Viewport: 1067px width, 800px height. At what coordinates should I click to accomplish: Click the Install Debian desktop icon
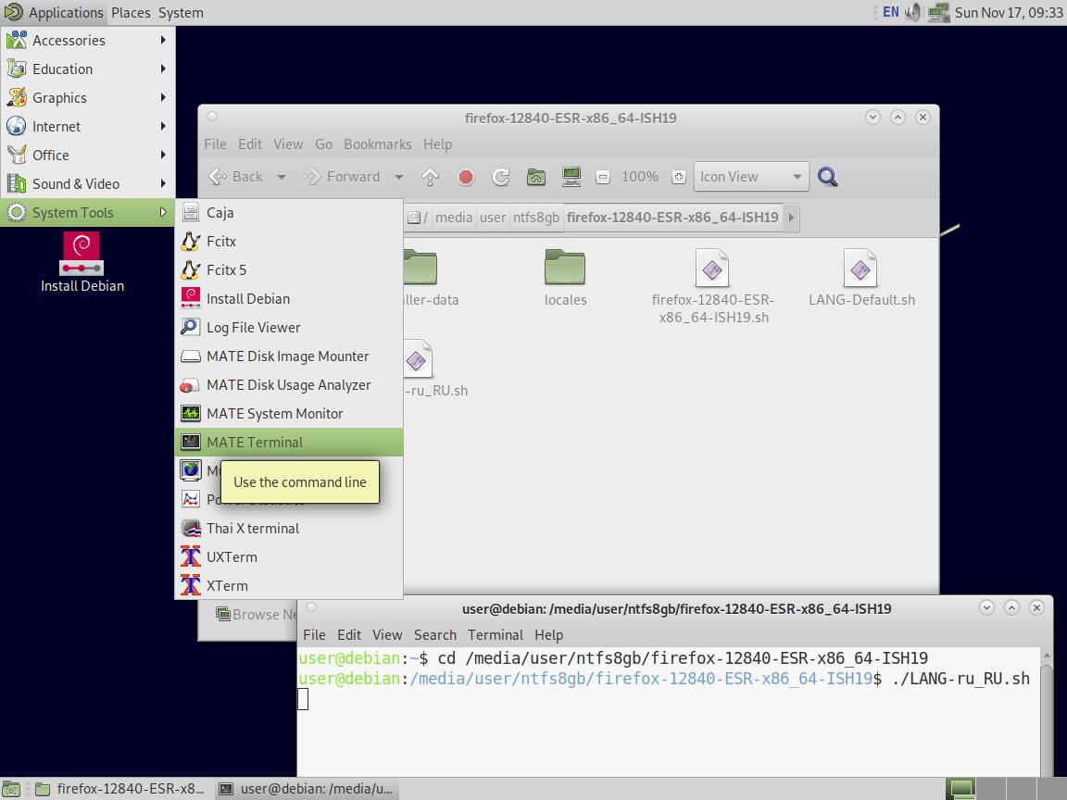82,263
